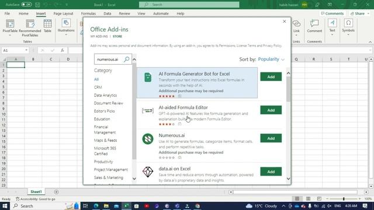Open File Explorer from the taskbar
The height and width of the screenshot is (210, 374).
tap(106, 206)
